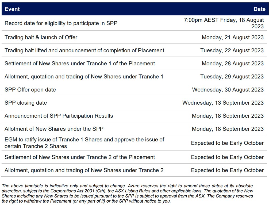
Task: Select the "Record date for eligibility" event cell
Action: tap(61, 23)
